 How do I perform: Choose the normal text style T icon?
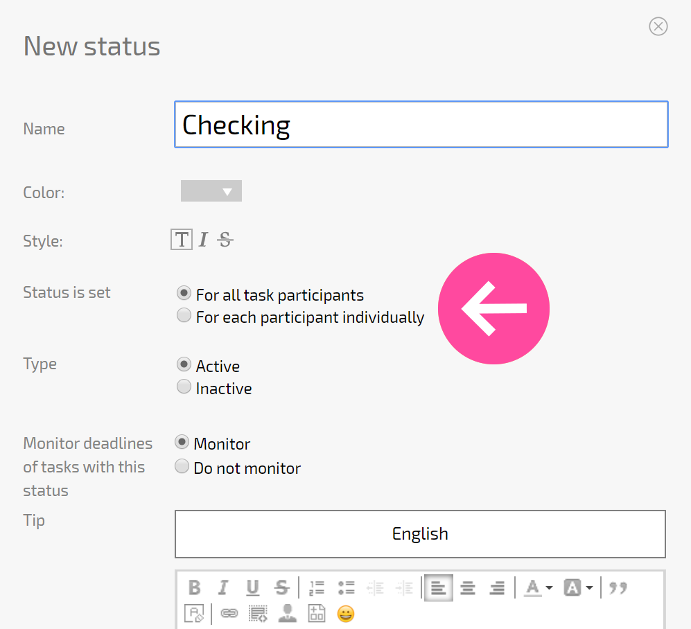pos(182,240)
